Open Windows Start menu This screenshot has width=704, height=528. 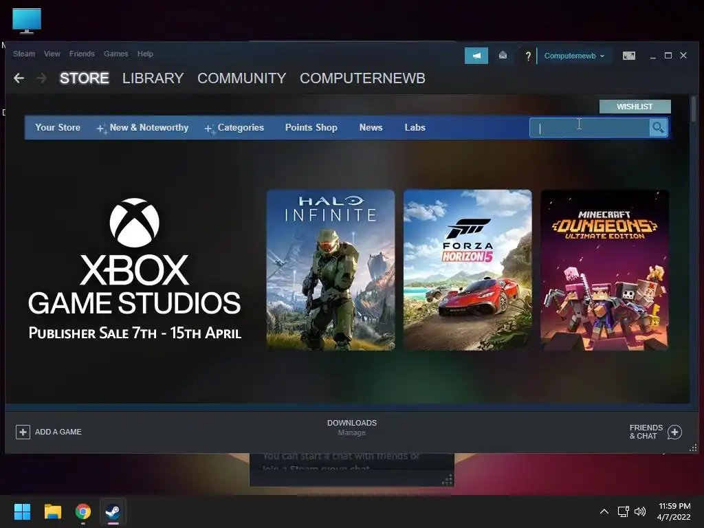tap(22, 511)
